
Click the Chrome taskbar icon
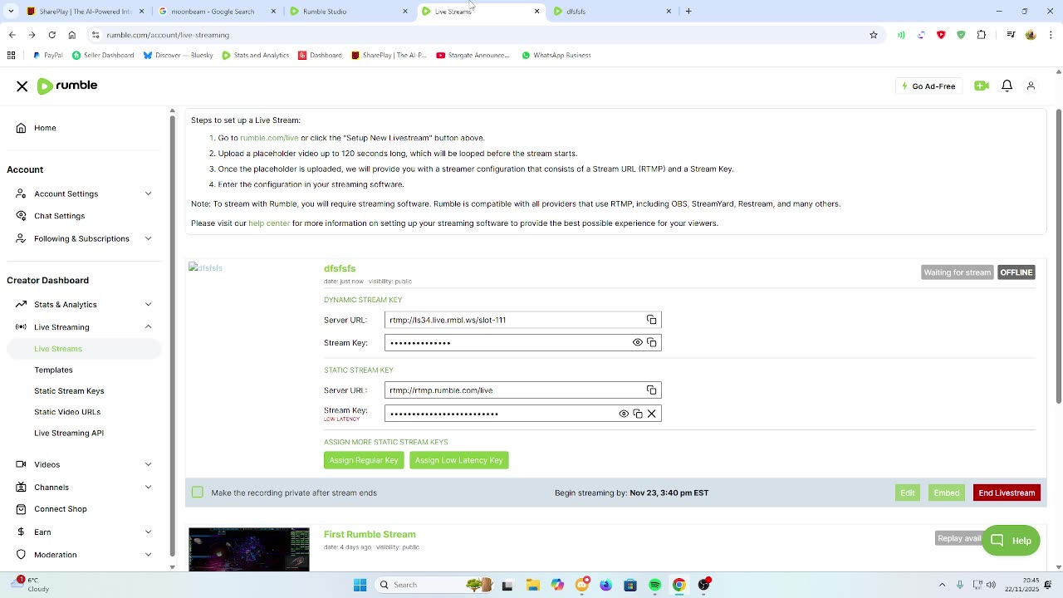click(x=678, y=585)
